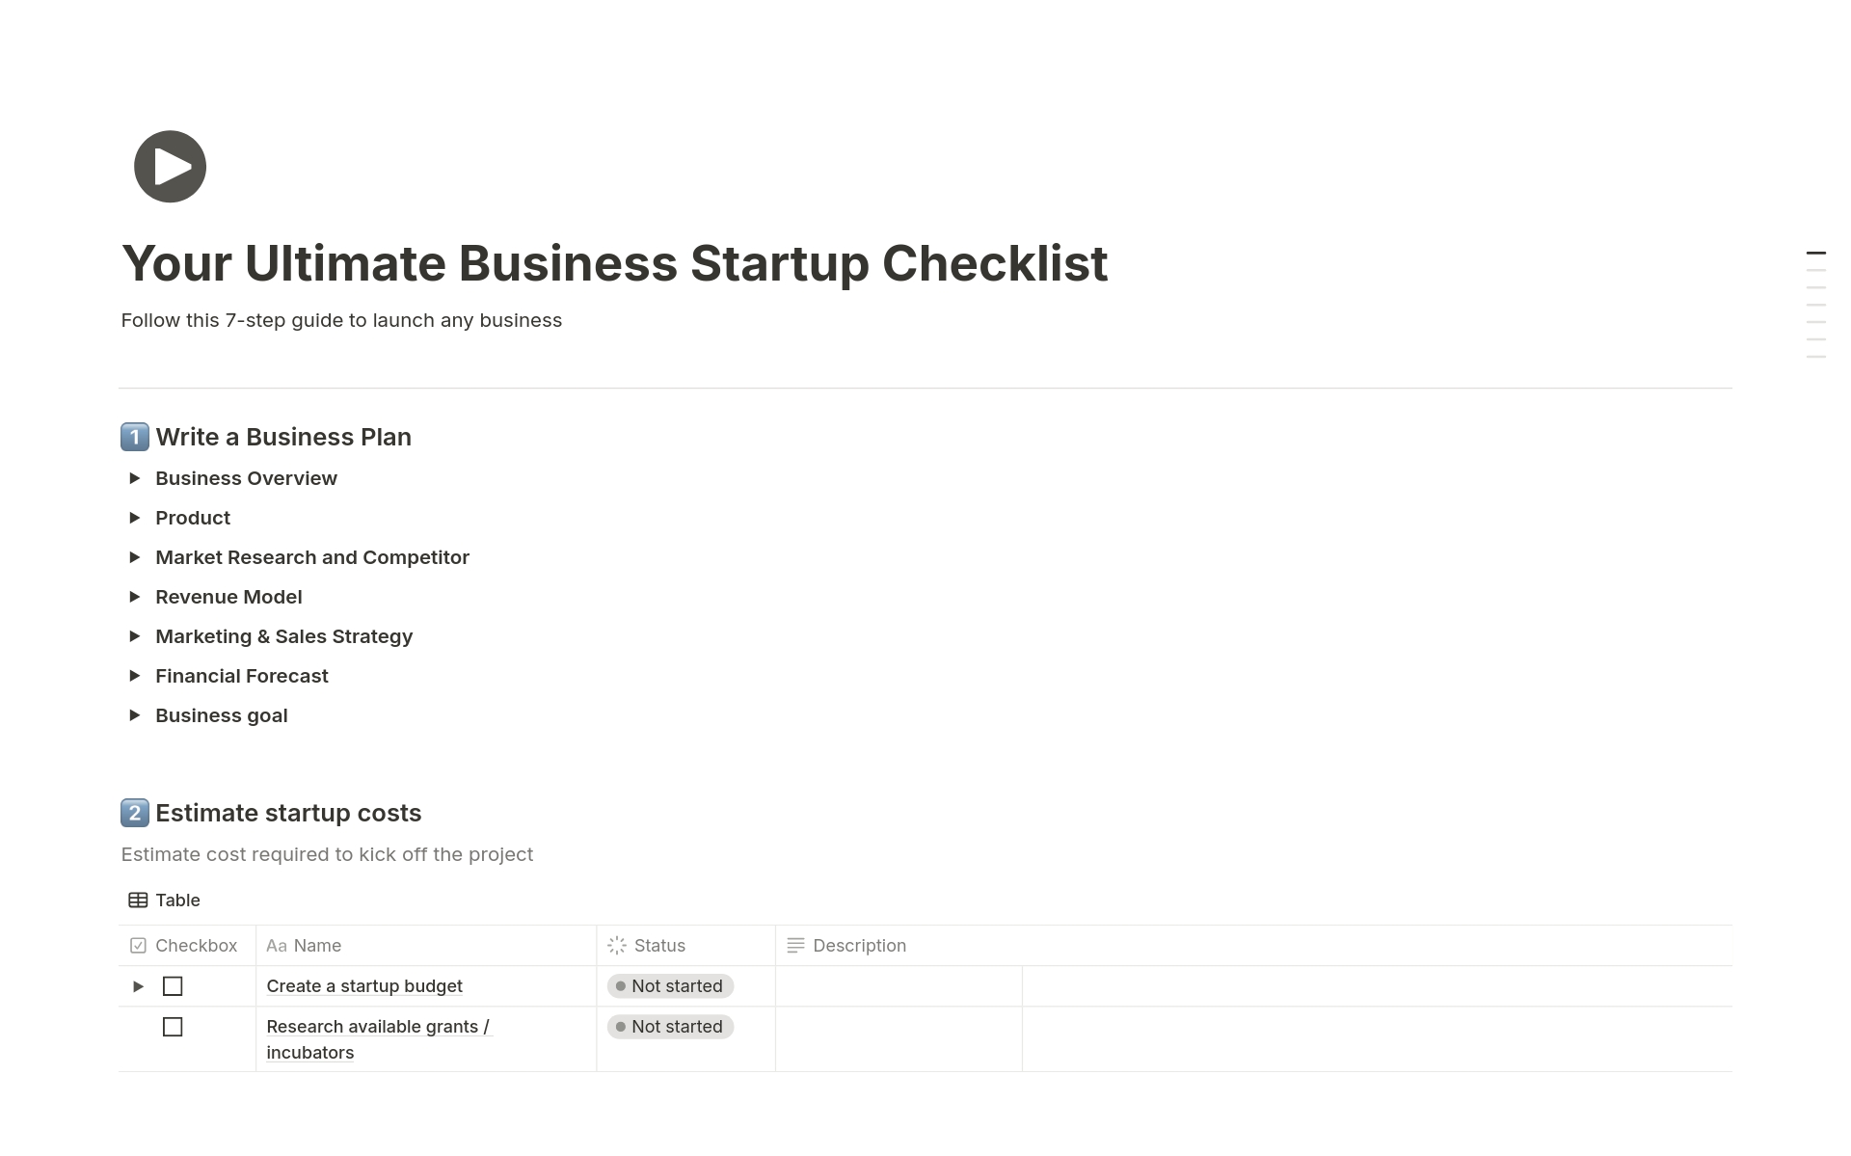The width and height of the screenshot is (1851, 1156).
Task: Expand the Business Overview toggle
Action: 135,478
